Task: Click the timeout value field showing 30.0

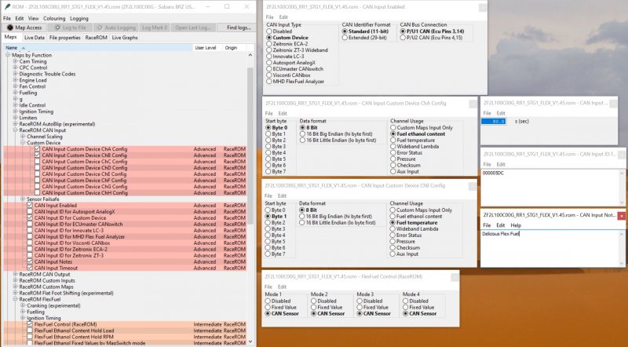Action: (494, 122)
